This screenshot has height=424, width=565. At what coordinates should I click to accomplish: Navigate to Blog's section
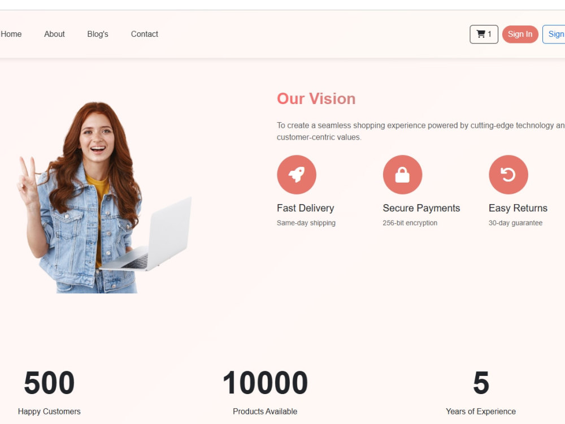98,34
